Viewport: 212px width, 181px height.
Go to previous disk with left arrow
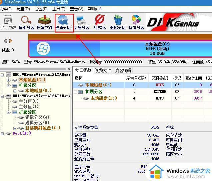tap(5, 41)
